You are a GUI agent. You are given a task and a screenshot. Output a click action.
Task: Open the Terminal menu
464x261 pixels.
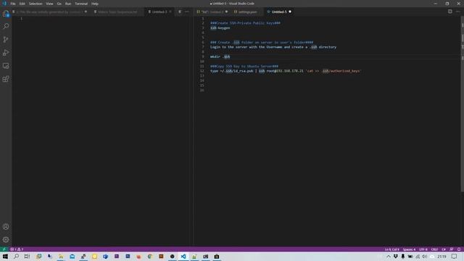pyautogui.click(x=81, y=4)
